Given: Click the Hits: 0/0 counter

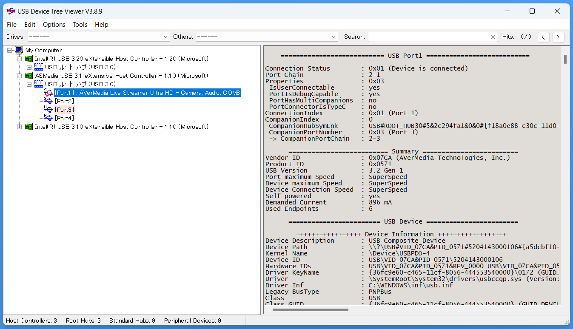Looking at the screenshot, I should pyautogui.click(x=517, y=37).
